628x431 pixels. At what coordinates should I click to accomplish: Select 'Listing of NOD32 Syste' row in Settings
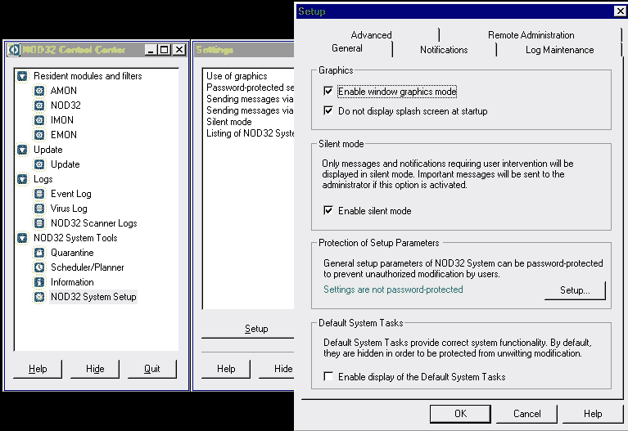point(250,133)
